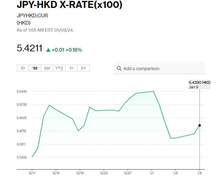Image resolution: width=224 pixels, height=184 pixels.
Task: Select the 1D time range
Action: pyautogui.click(x=23, y=68)
